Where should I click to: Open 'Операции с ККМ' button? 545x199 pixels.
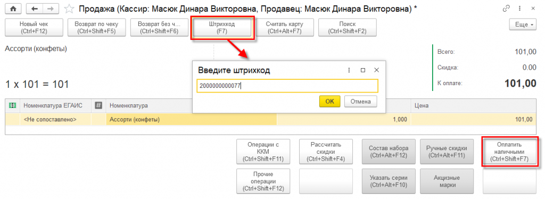tap(263, 152)
